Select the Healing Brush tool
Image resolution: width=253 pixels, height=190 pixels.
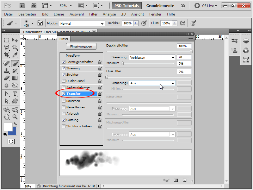tap(6, 63)
